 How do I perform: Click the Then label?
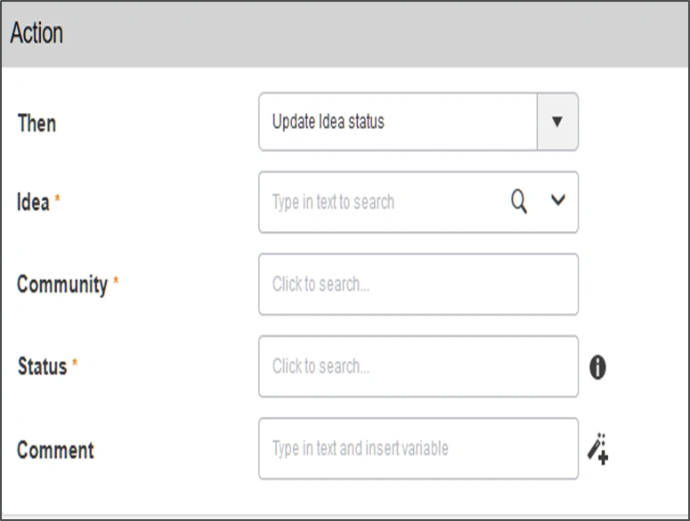37,123
